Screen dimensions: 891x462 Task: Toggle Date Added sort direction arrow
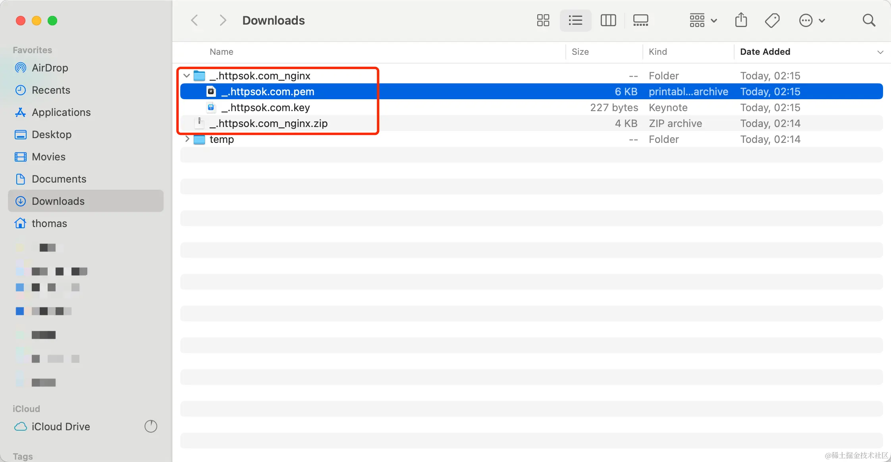880,52
